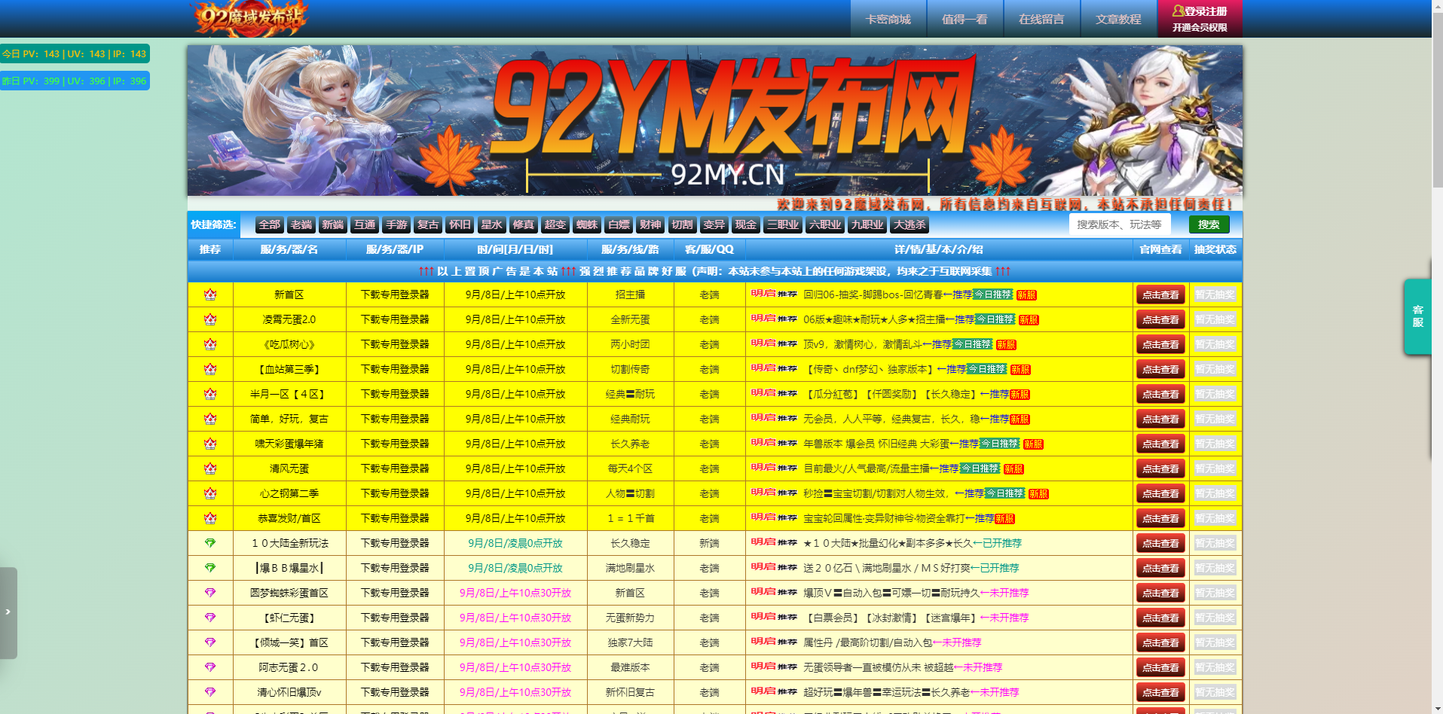Viewport: 1443px width, 714px height.
Task: Open the 值得一看 nav item
Action: pos(965,19)
